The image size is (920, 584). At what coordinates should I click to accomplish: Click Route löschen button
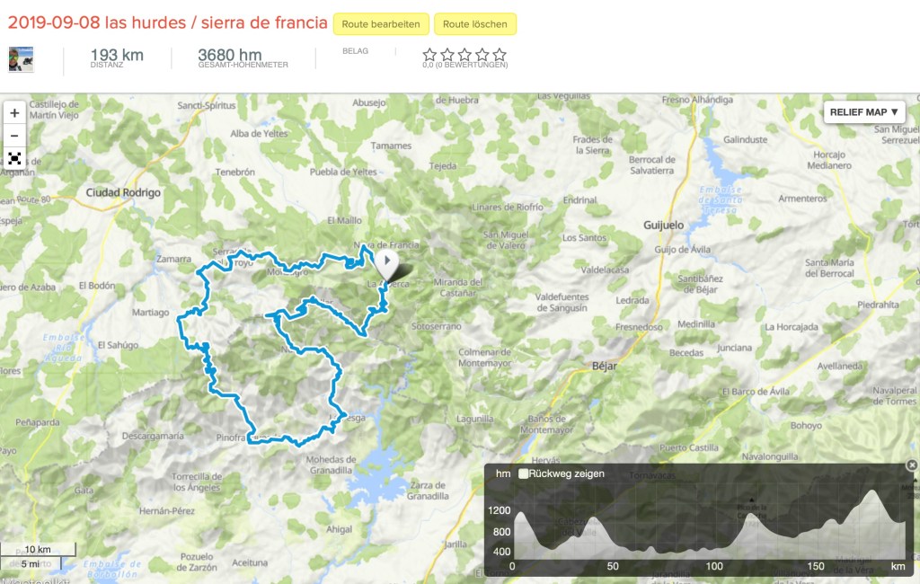[x=474, y=24]
